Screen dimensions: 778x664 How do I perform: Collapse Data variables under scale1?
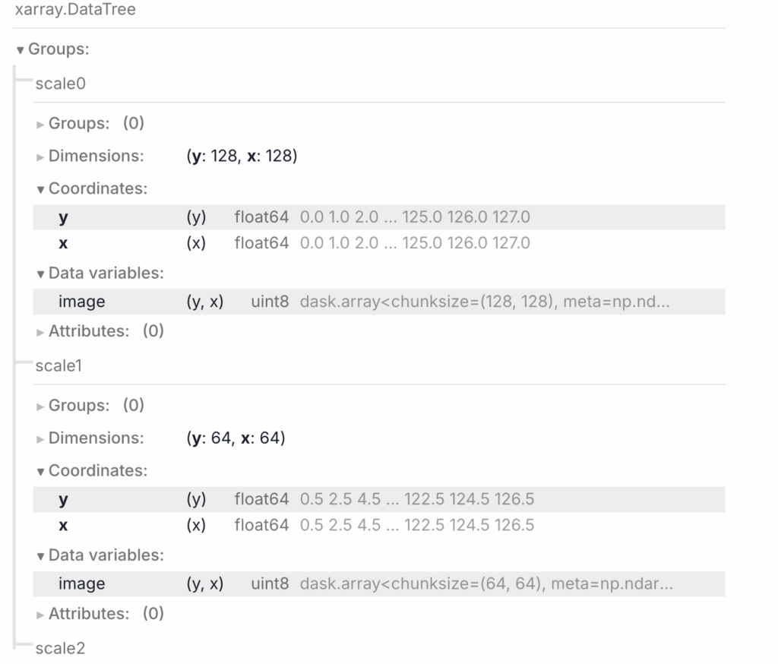click(106, 555)
